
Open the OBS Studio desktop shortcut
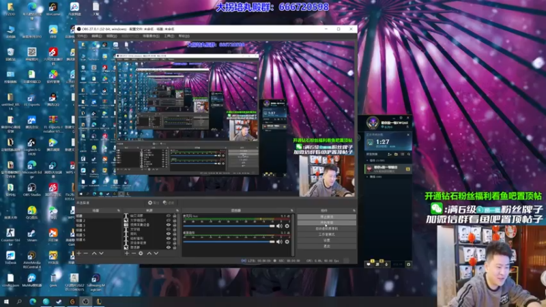coord(31,190)
